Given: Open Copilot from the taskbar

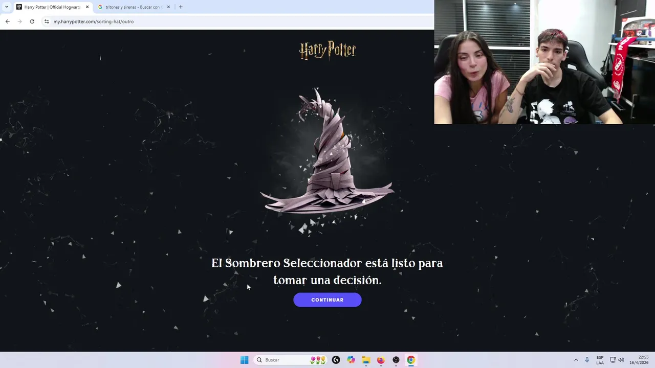Looking at the screenshot, I should 351,360.
